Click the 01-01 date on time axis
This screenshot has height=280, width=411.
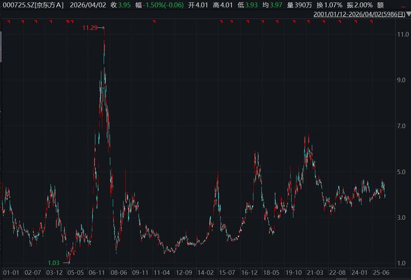(x=11, y=273)
